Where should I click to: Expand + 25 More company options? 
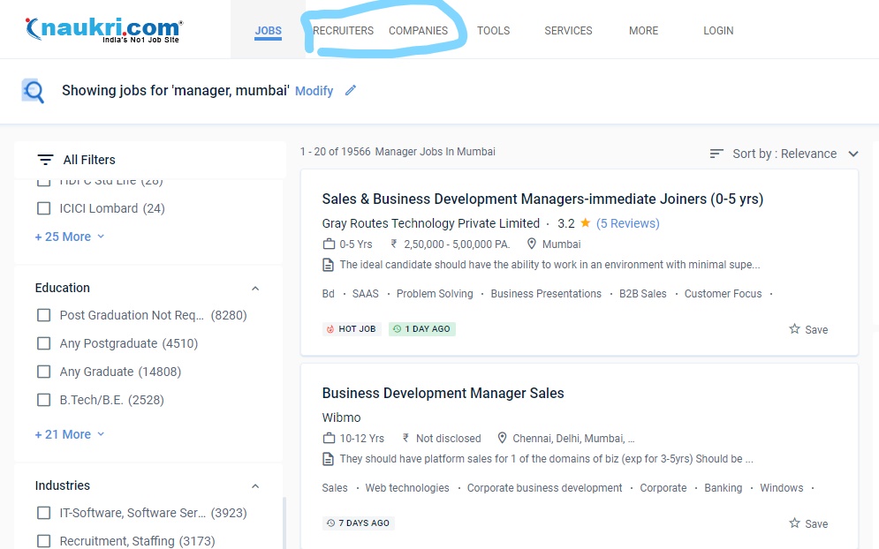tap(70, 237)
